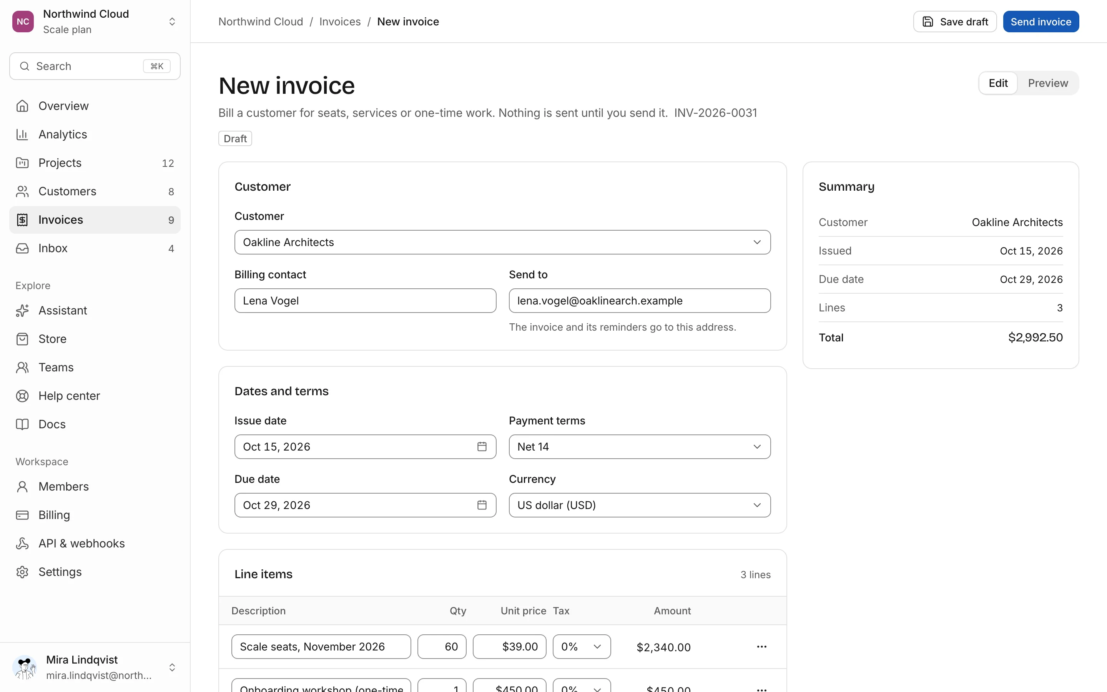Open the Customer dropdown showing Oakline Architects
1107x692 pixels.
[x=502, y=242]
